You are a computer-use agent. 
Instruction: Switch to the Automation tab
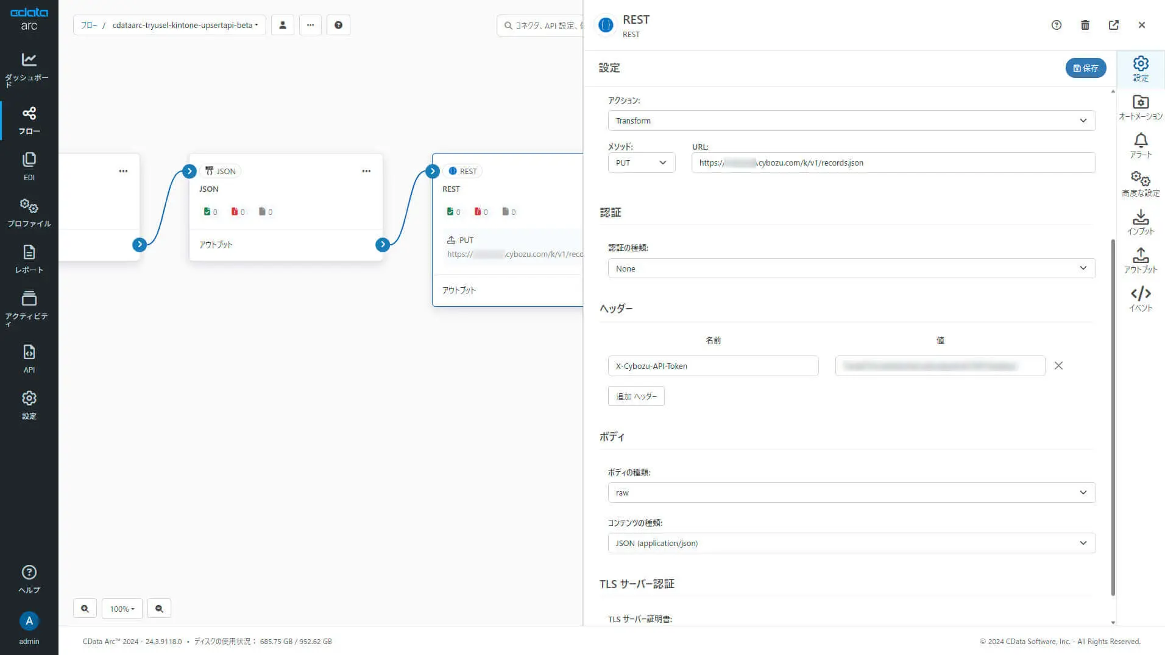click(x=1141, y=107)
